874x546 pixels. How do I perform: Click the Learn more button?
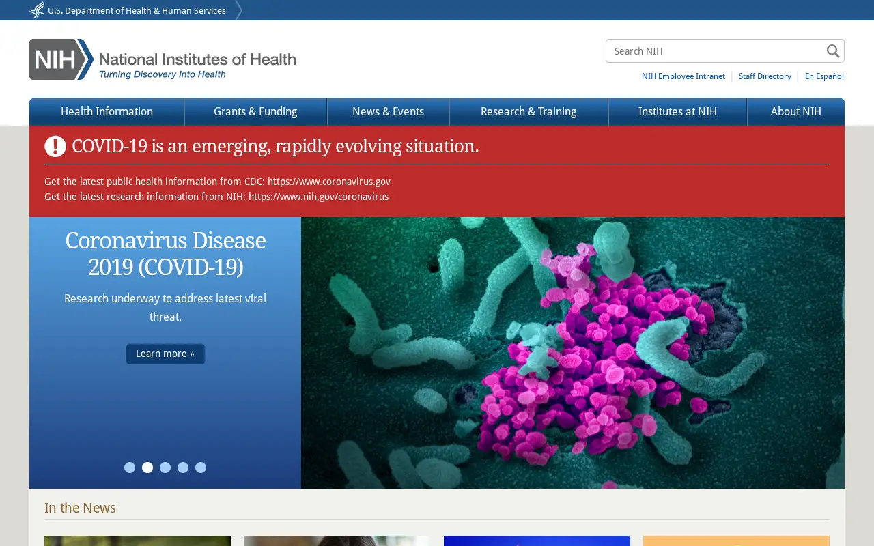(165, 354)
